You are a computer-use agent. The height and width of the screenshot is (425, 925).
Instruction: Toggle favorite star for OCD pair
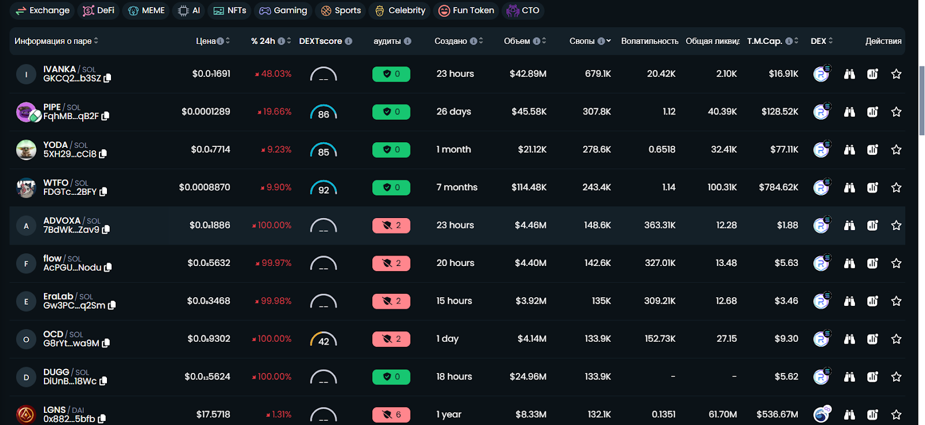(896, 339)
